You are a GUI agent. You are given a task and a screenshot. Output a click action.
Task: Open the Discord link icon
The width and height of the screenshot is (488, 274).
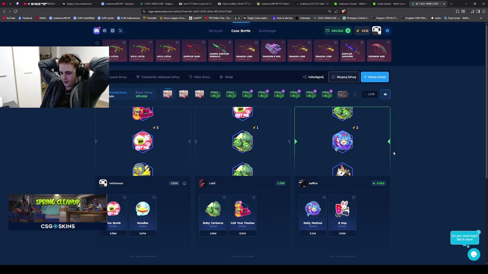point(96,31)
